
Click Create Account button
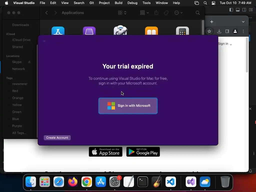[57, 138]
